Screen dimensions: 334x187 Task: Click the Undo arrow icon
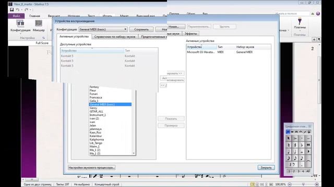pyautogui.click(x=17, y=9)
